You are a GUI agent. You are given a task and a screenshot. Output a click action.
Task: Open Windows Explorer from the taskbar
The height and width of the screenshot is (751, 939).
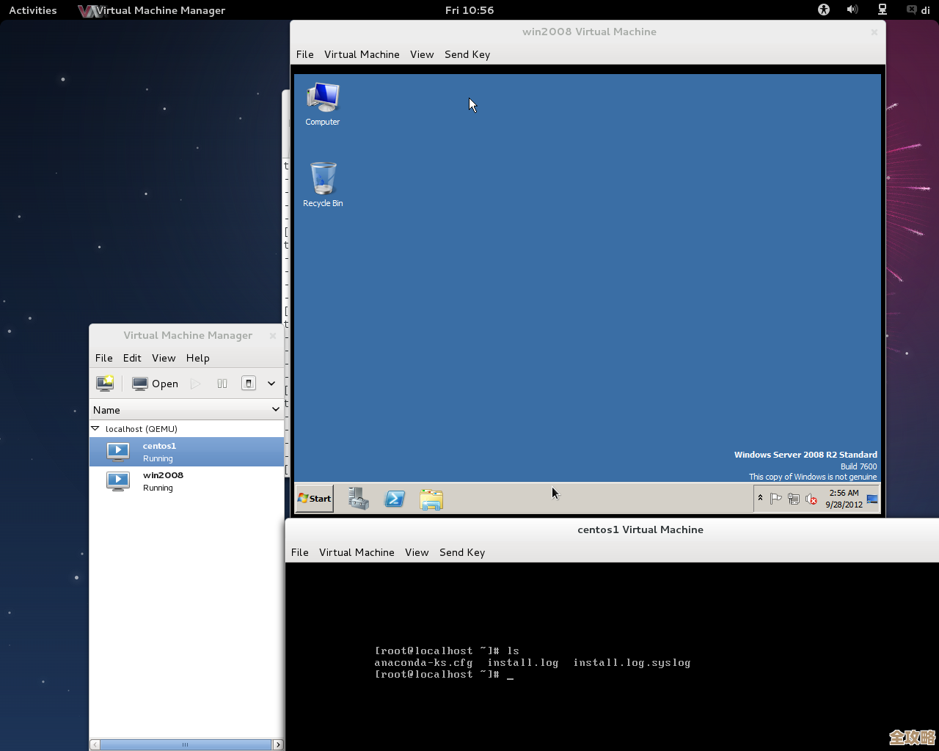pos(431,499)
